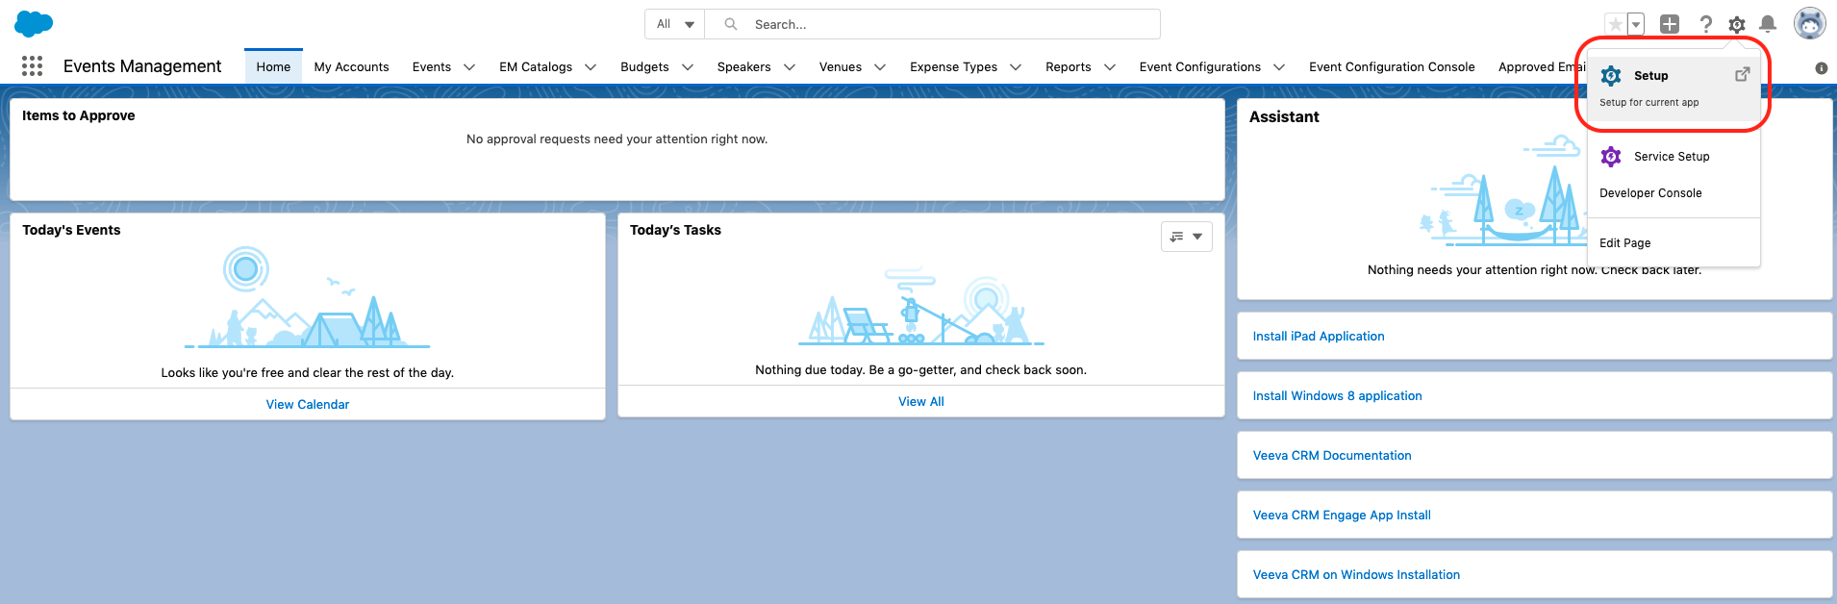Open the Budgets tab
Screen dimensions: 1837x604
[x=644, y=66]
